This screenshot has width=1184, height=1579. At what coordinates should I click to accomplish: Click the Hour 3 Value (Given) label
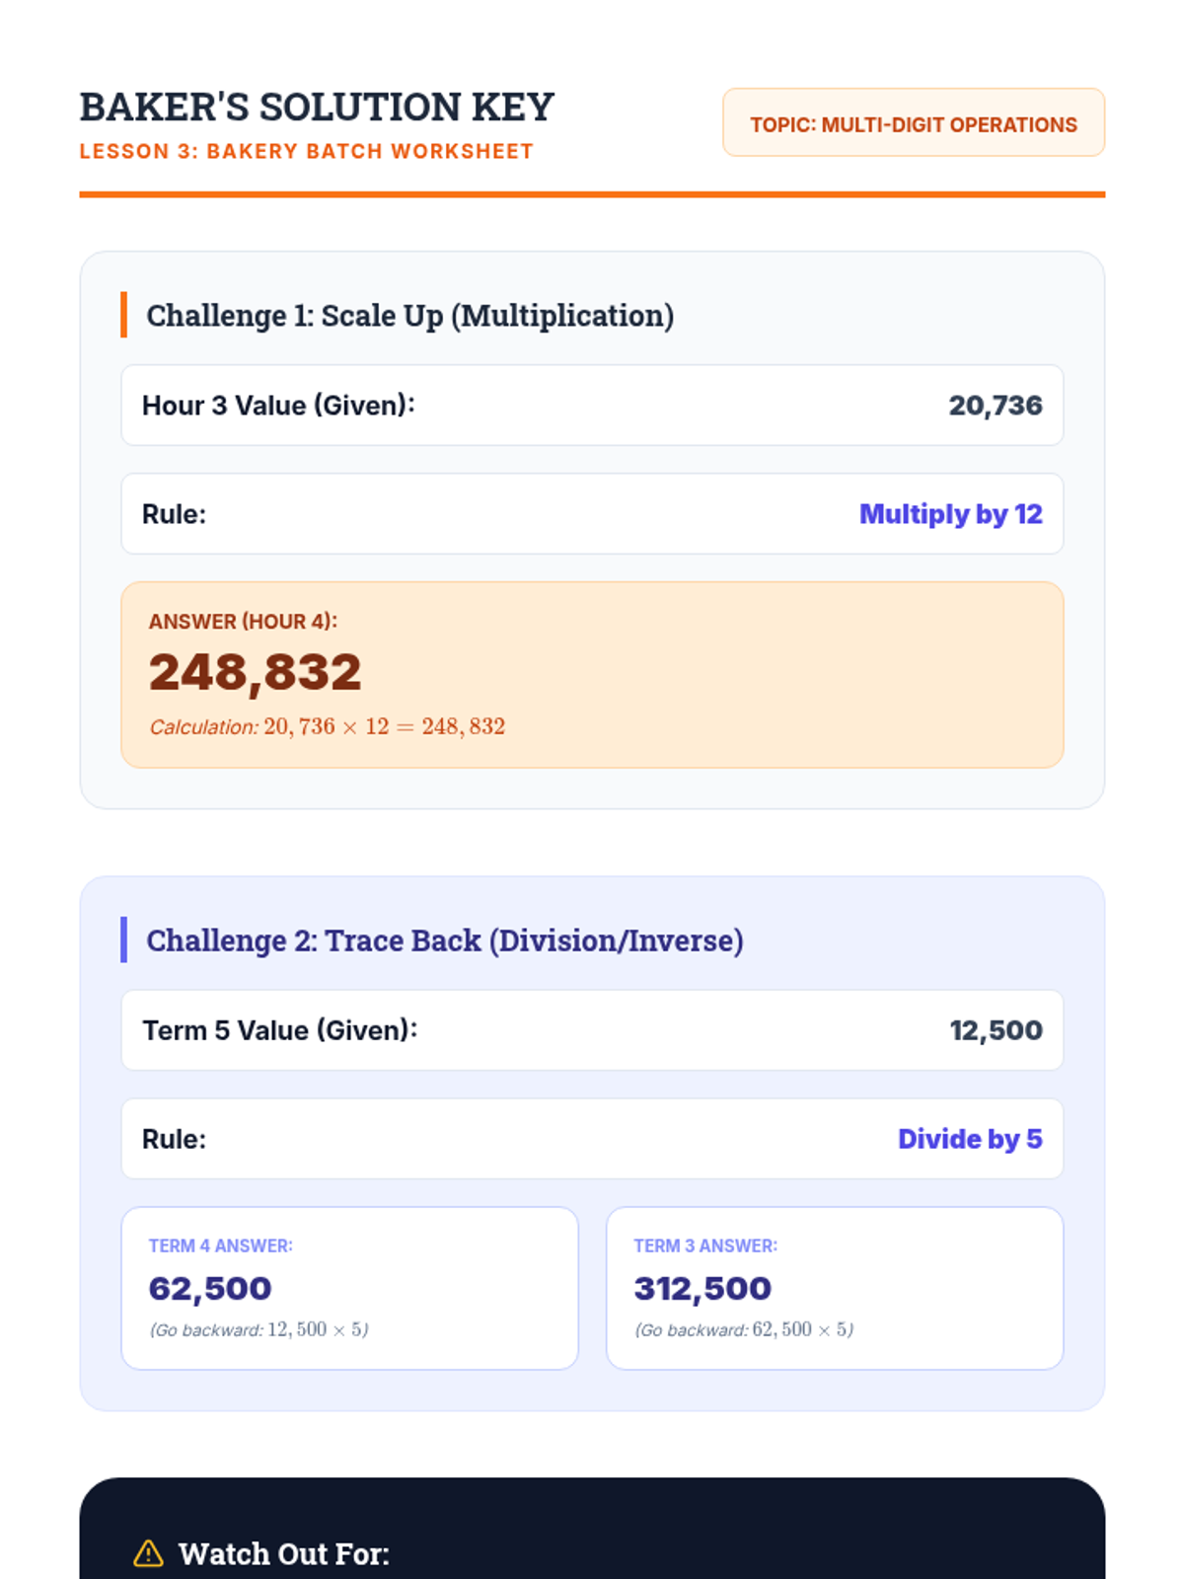[x=278, y=406]
